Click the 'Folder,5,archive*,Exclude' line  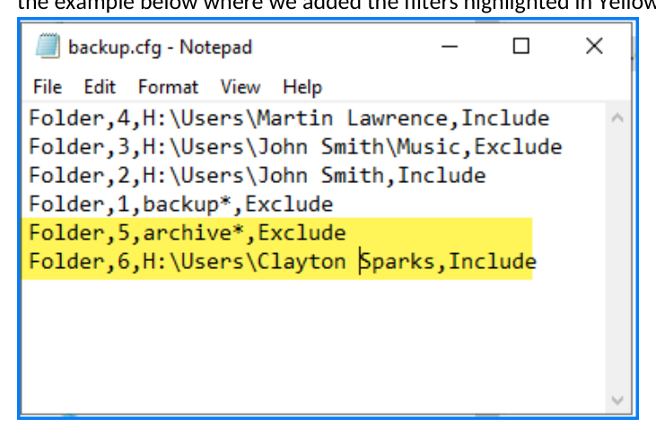[x=188, y=232]
